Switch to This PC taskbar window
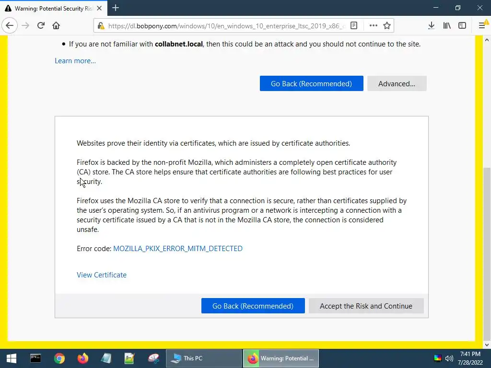491x368 pixels. tap(203, 358)
